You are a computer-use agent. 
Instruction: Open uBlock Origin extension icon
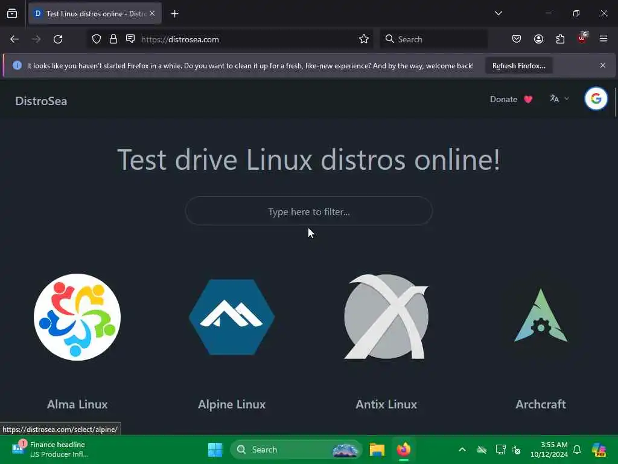click(x=582, y=38)
